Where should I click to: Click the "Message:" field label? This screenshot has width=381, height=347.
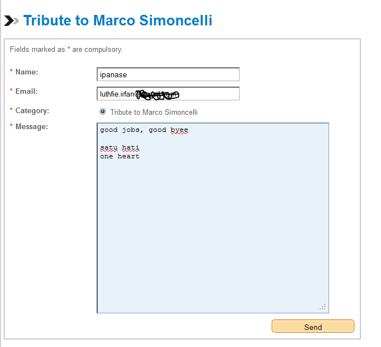click(31, 127)
